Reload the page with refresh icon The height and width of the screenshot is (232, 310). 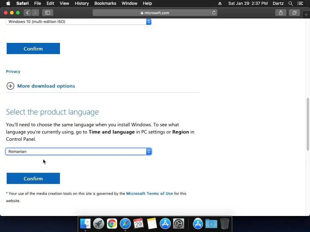click(214, 13)
